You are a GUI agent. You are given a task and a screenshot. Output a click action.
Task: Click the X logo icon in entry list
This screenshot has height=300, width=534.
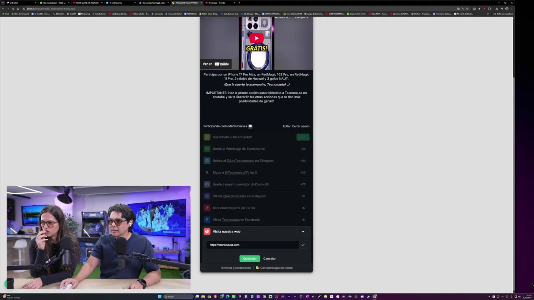tap(207, 172)
